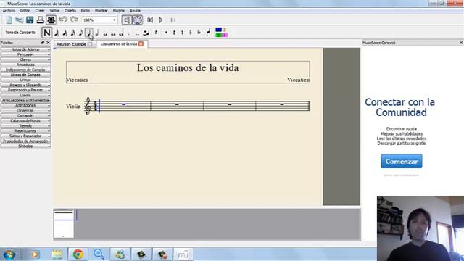Expand the Arpegio y Glissando palette
This screenshot has width=464, height=261.
click(x=25, y=85)
